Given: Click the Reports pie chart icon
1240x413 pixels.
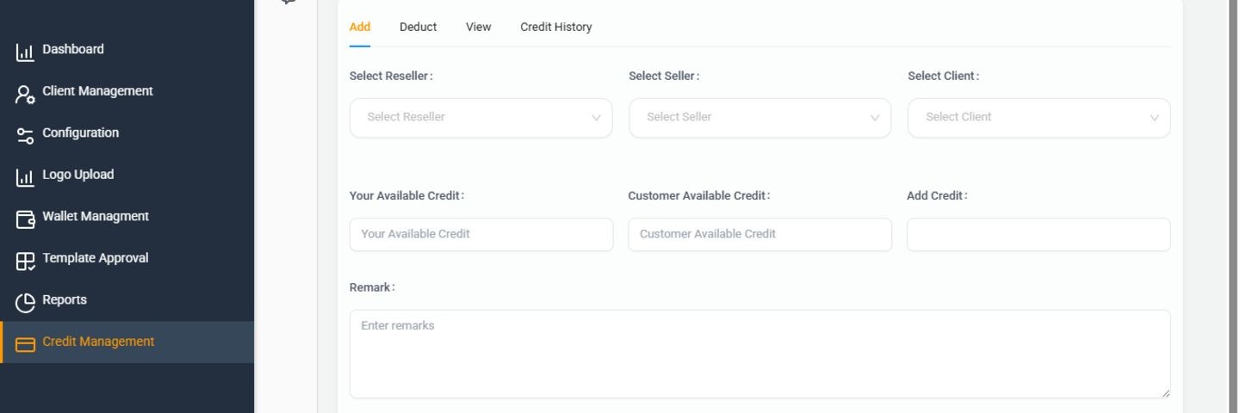Looking at the screenshot, I should 25,302.
